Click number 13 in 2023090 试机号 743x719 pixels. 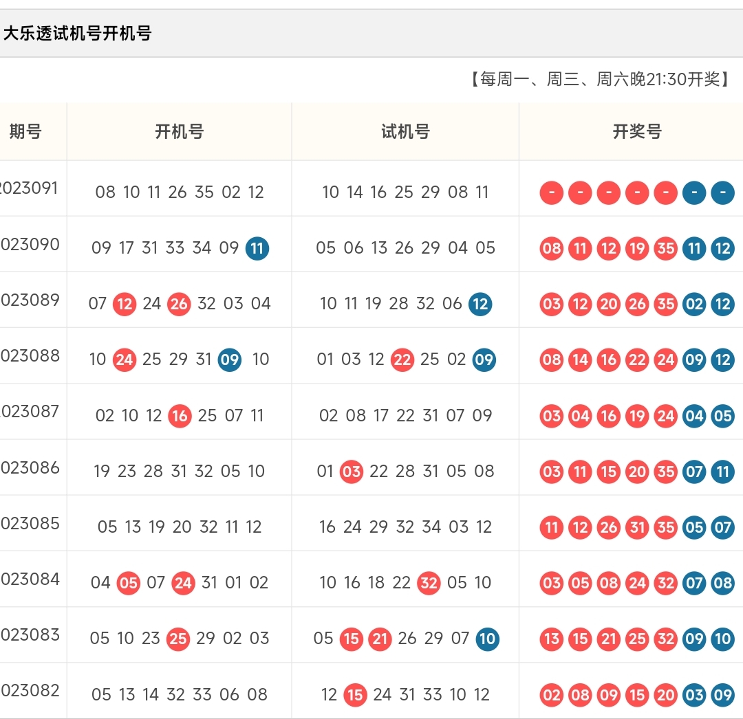click(379, 247)
